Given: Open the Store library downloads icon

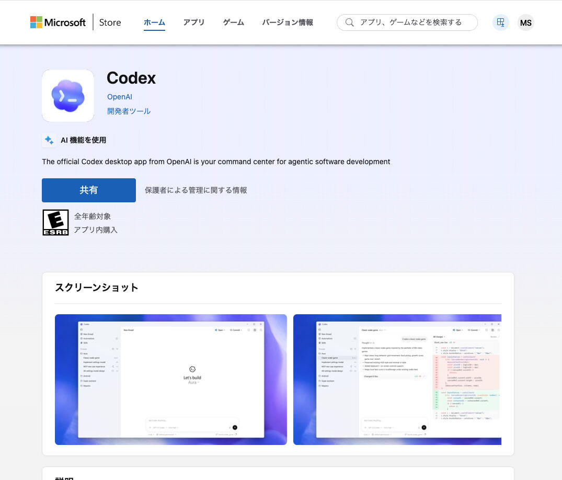Looking at the screenshot, I should pyautogui.click(x=500, y=22).
